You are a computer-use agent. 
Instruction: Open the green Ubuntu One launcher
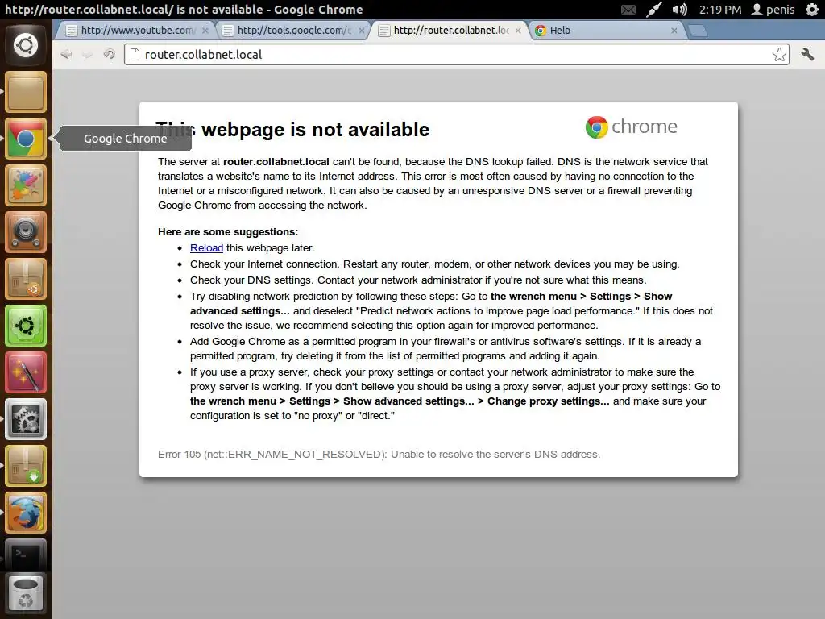26,326
